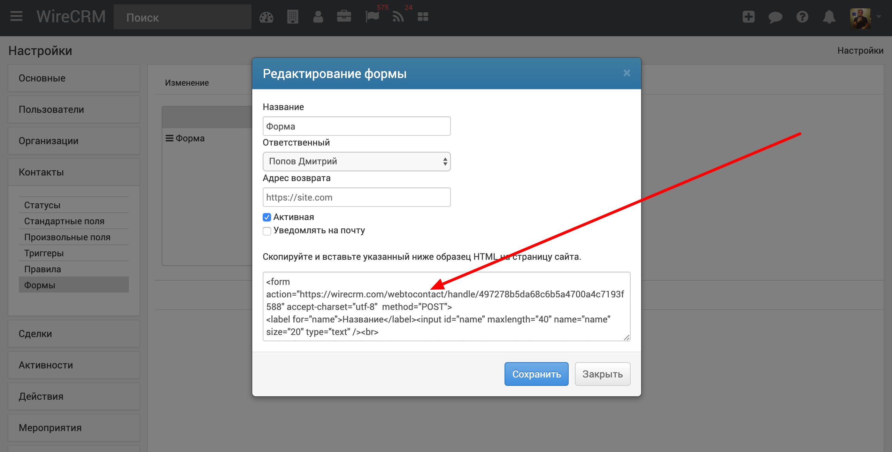This screenshot has height=452, width=892.
Task: Click the plus add icon
Action: tap(748, 17)
